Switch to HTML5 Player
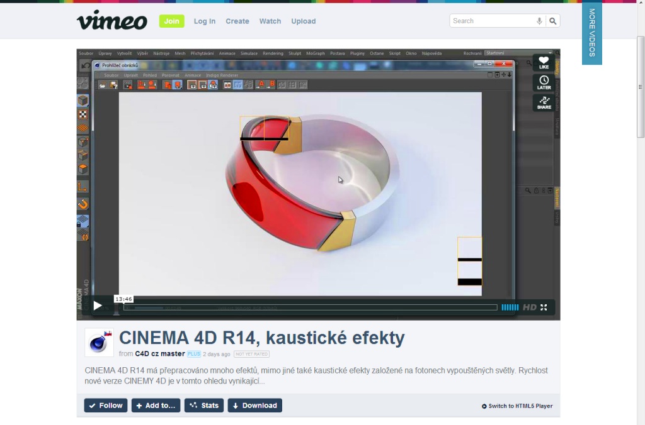 (x=518, y=406)
